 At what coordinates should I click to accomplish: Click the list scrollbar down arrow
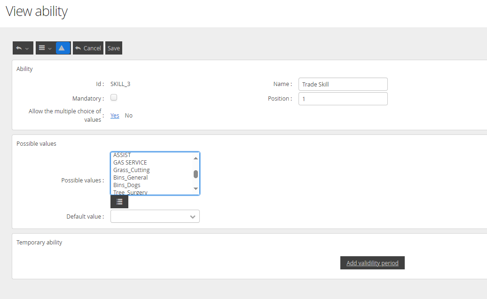[196, 189]
